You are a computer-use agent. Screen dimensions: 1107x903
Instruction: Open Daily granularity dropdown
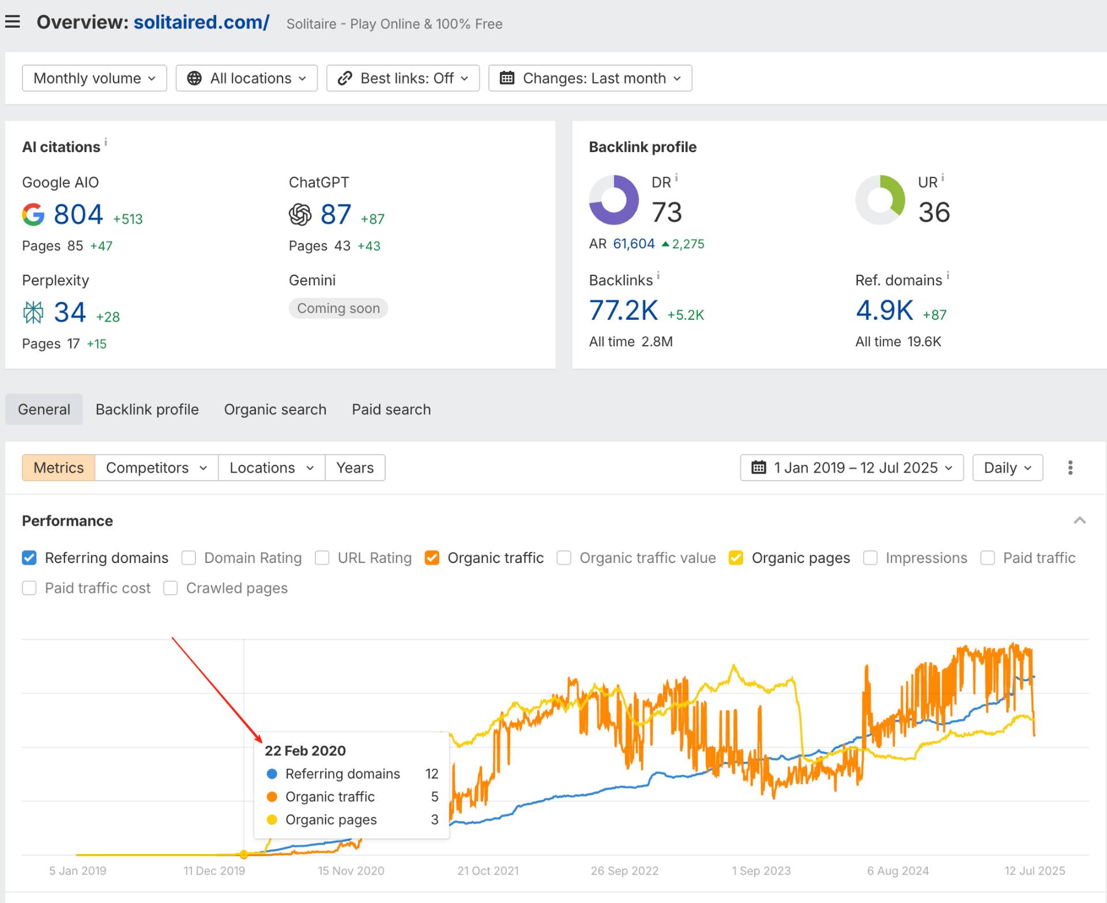[1007, 468]
